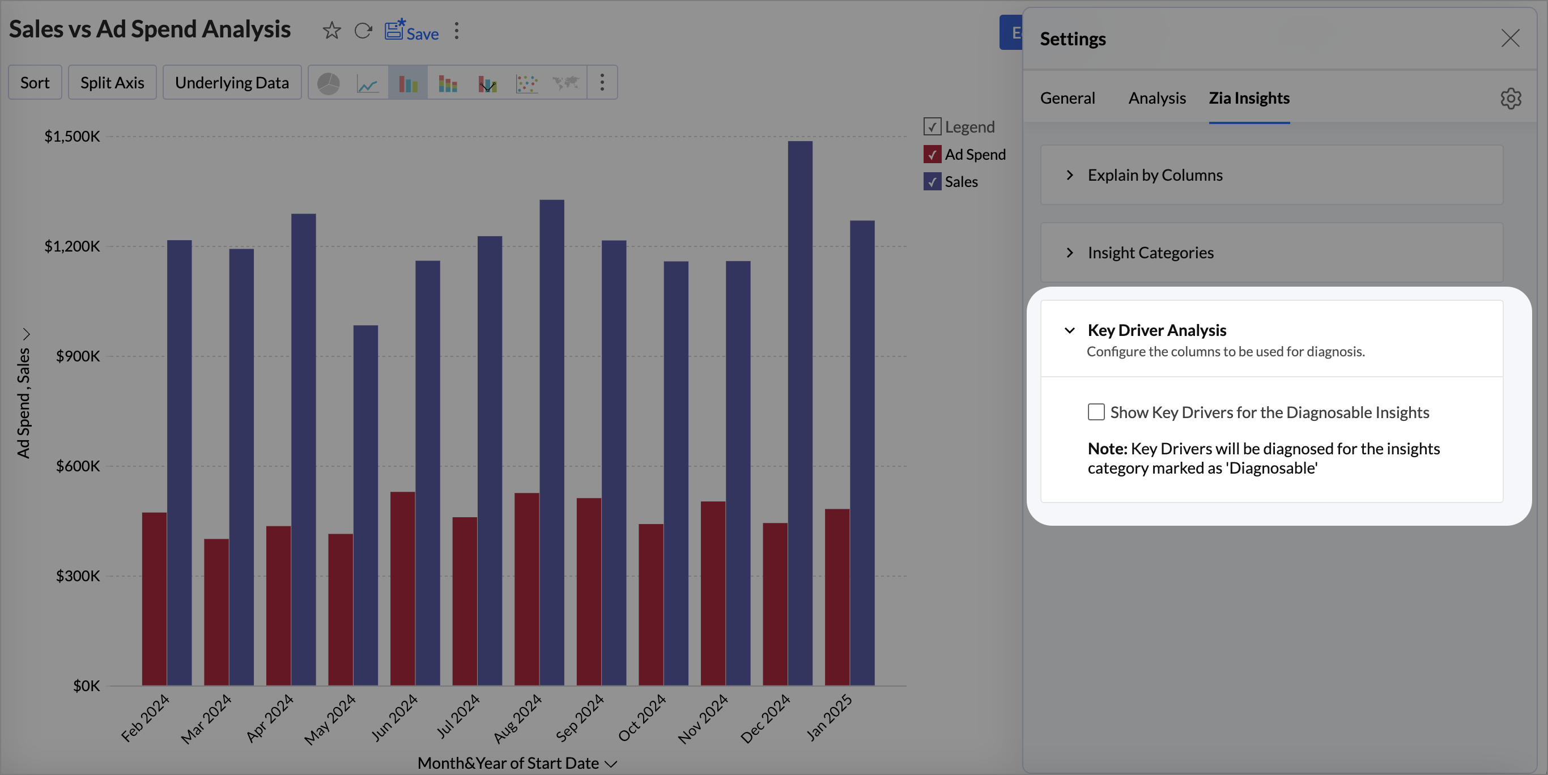Image resolution: width=1548 pixels, height=775 pixels.
Task: Toggle the Sales series checkbox
Action: [x=932, y=181]
